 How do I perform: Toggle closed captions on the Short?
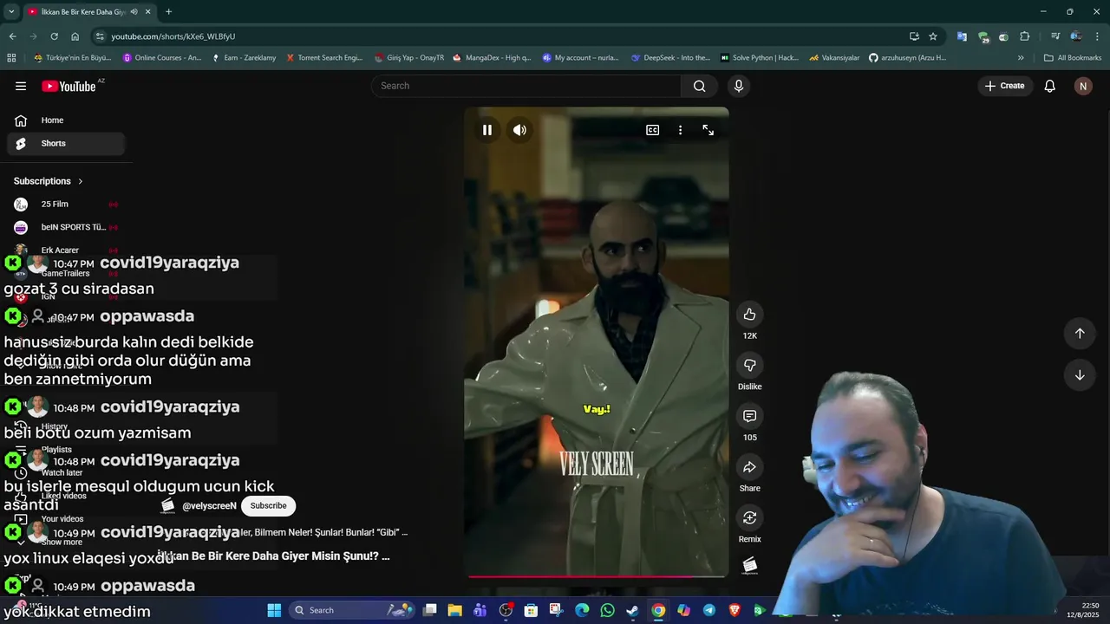(x=652, y=130)
